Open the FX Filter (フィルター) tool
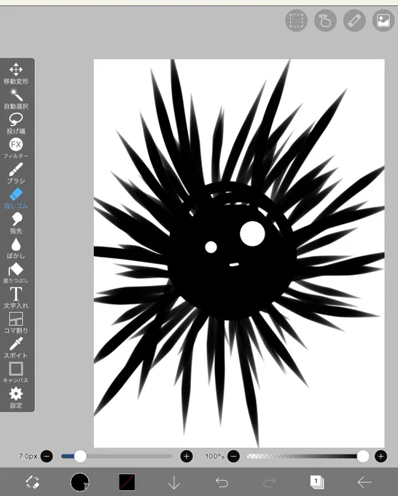 16,149
